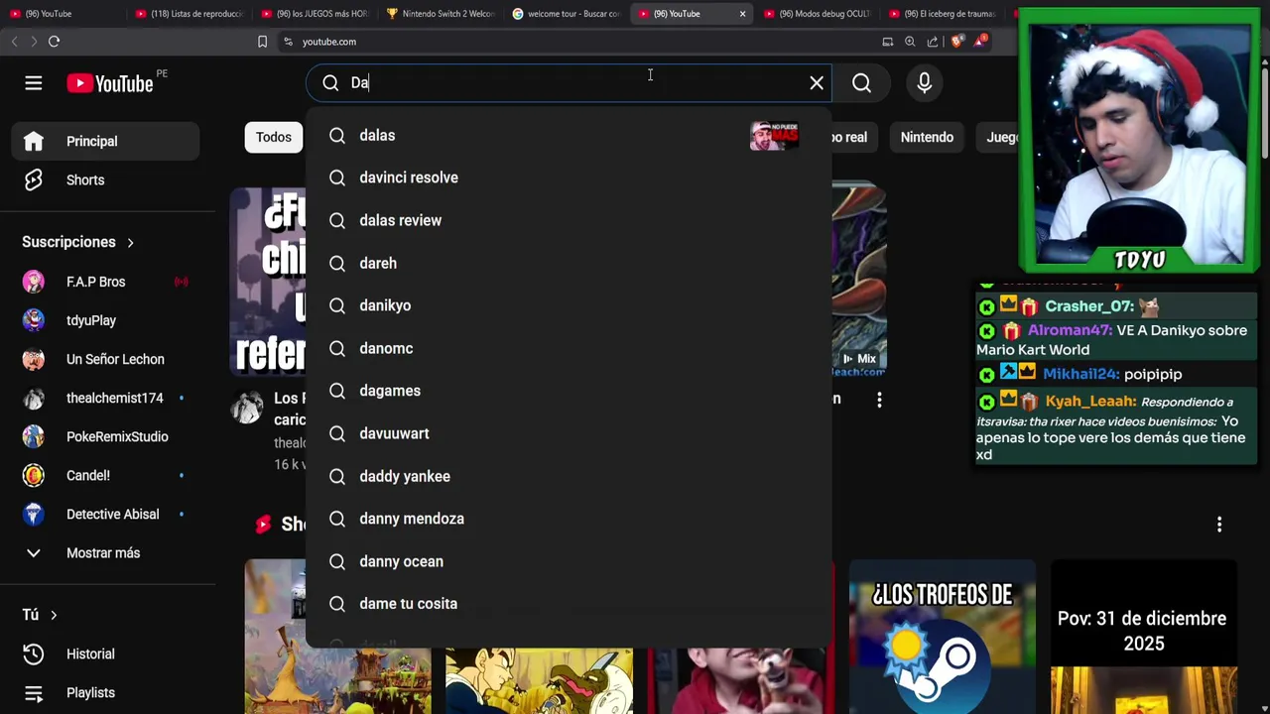This screenshot has width=1270, height=714.
Task: Open the 'LOS TROFEOS DE' short
Action: [x=943, y=637]
